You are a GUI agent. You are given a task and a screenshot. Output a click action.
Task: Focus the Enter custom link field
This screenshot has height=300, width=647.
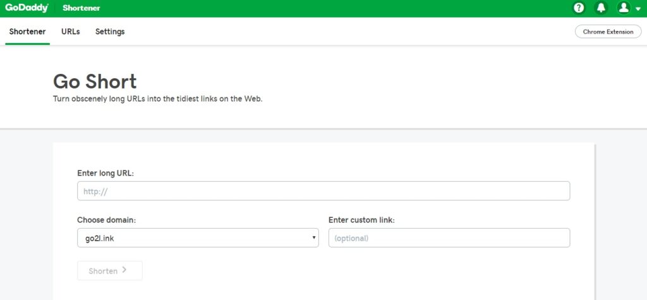tap(449, 237)
